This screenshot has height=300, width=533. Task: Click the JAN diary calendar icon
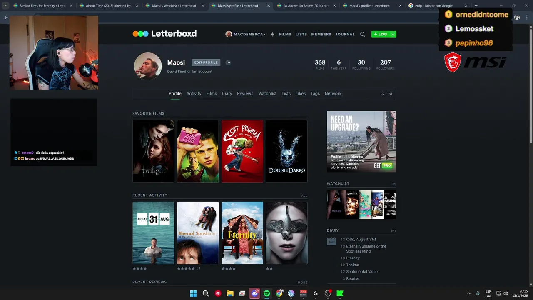[x=331, y=241]
